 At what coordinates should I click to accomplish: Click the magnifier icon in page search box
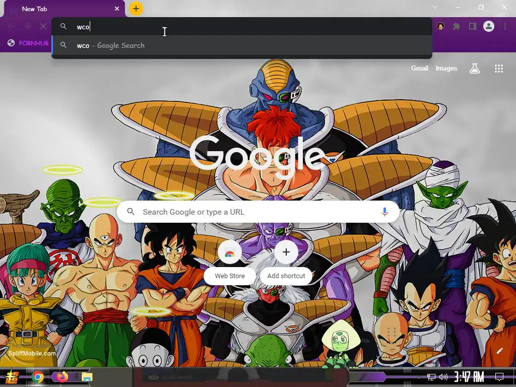point(131,212)
